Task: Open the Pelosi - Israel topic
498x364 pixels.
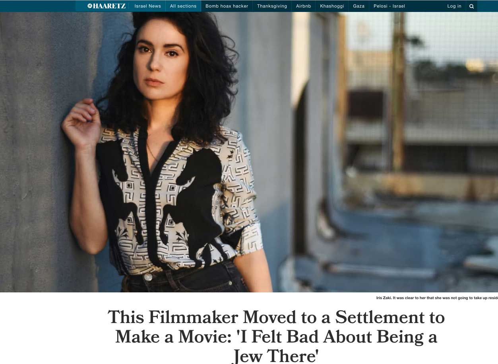Action: pos(389,6)
